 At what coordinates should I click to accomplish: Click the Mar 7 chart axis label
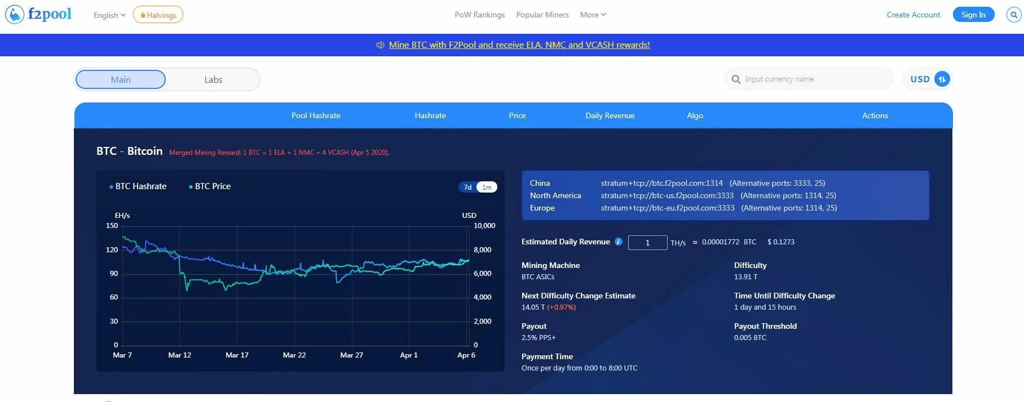pos(122,355)
